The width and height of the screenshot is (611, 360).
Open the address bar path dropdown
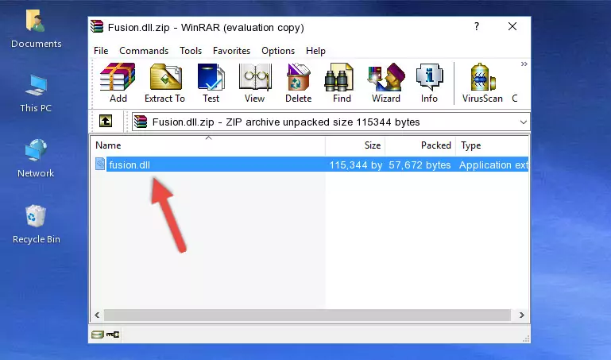tap(524, 122)
